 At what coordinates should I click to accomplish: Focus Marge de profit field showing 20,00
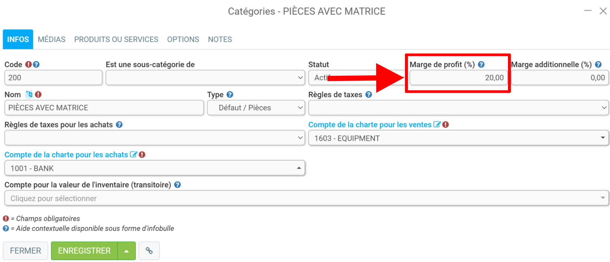click(458, 77)
